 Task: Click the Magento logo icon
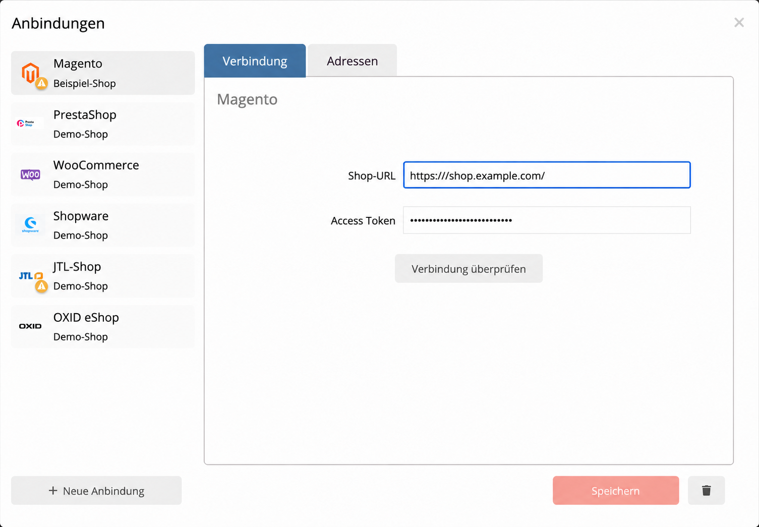(30, 73)
